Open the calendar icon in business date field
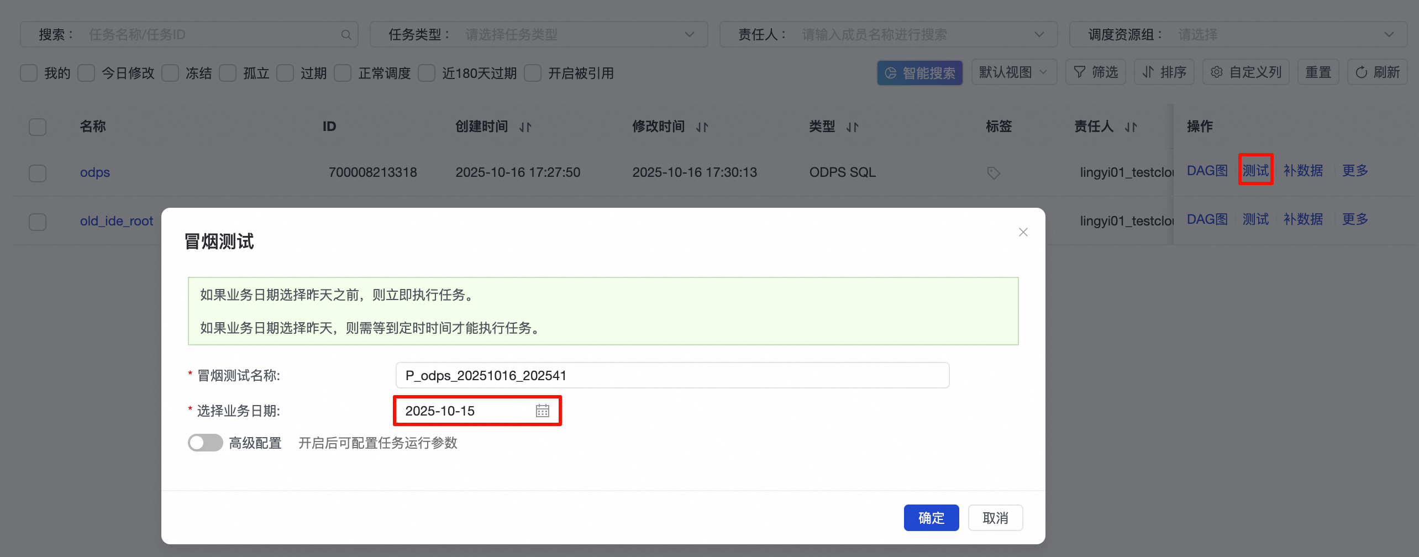This screenshot has height=557, width=1419. [x=543, y=411]
